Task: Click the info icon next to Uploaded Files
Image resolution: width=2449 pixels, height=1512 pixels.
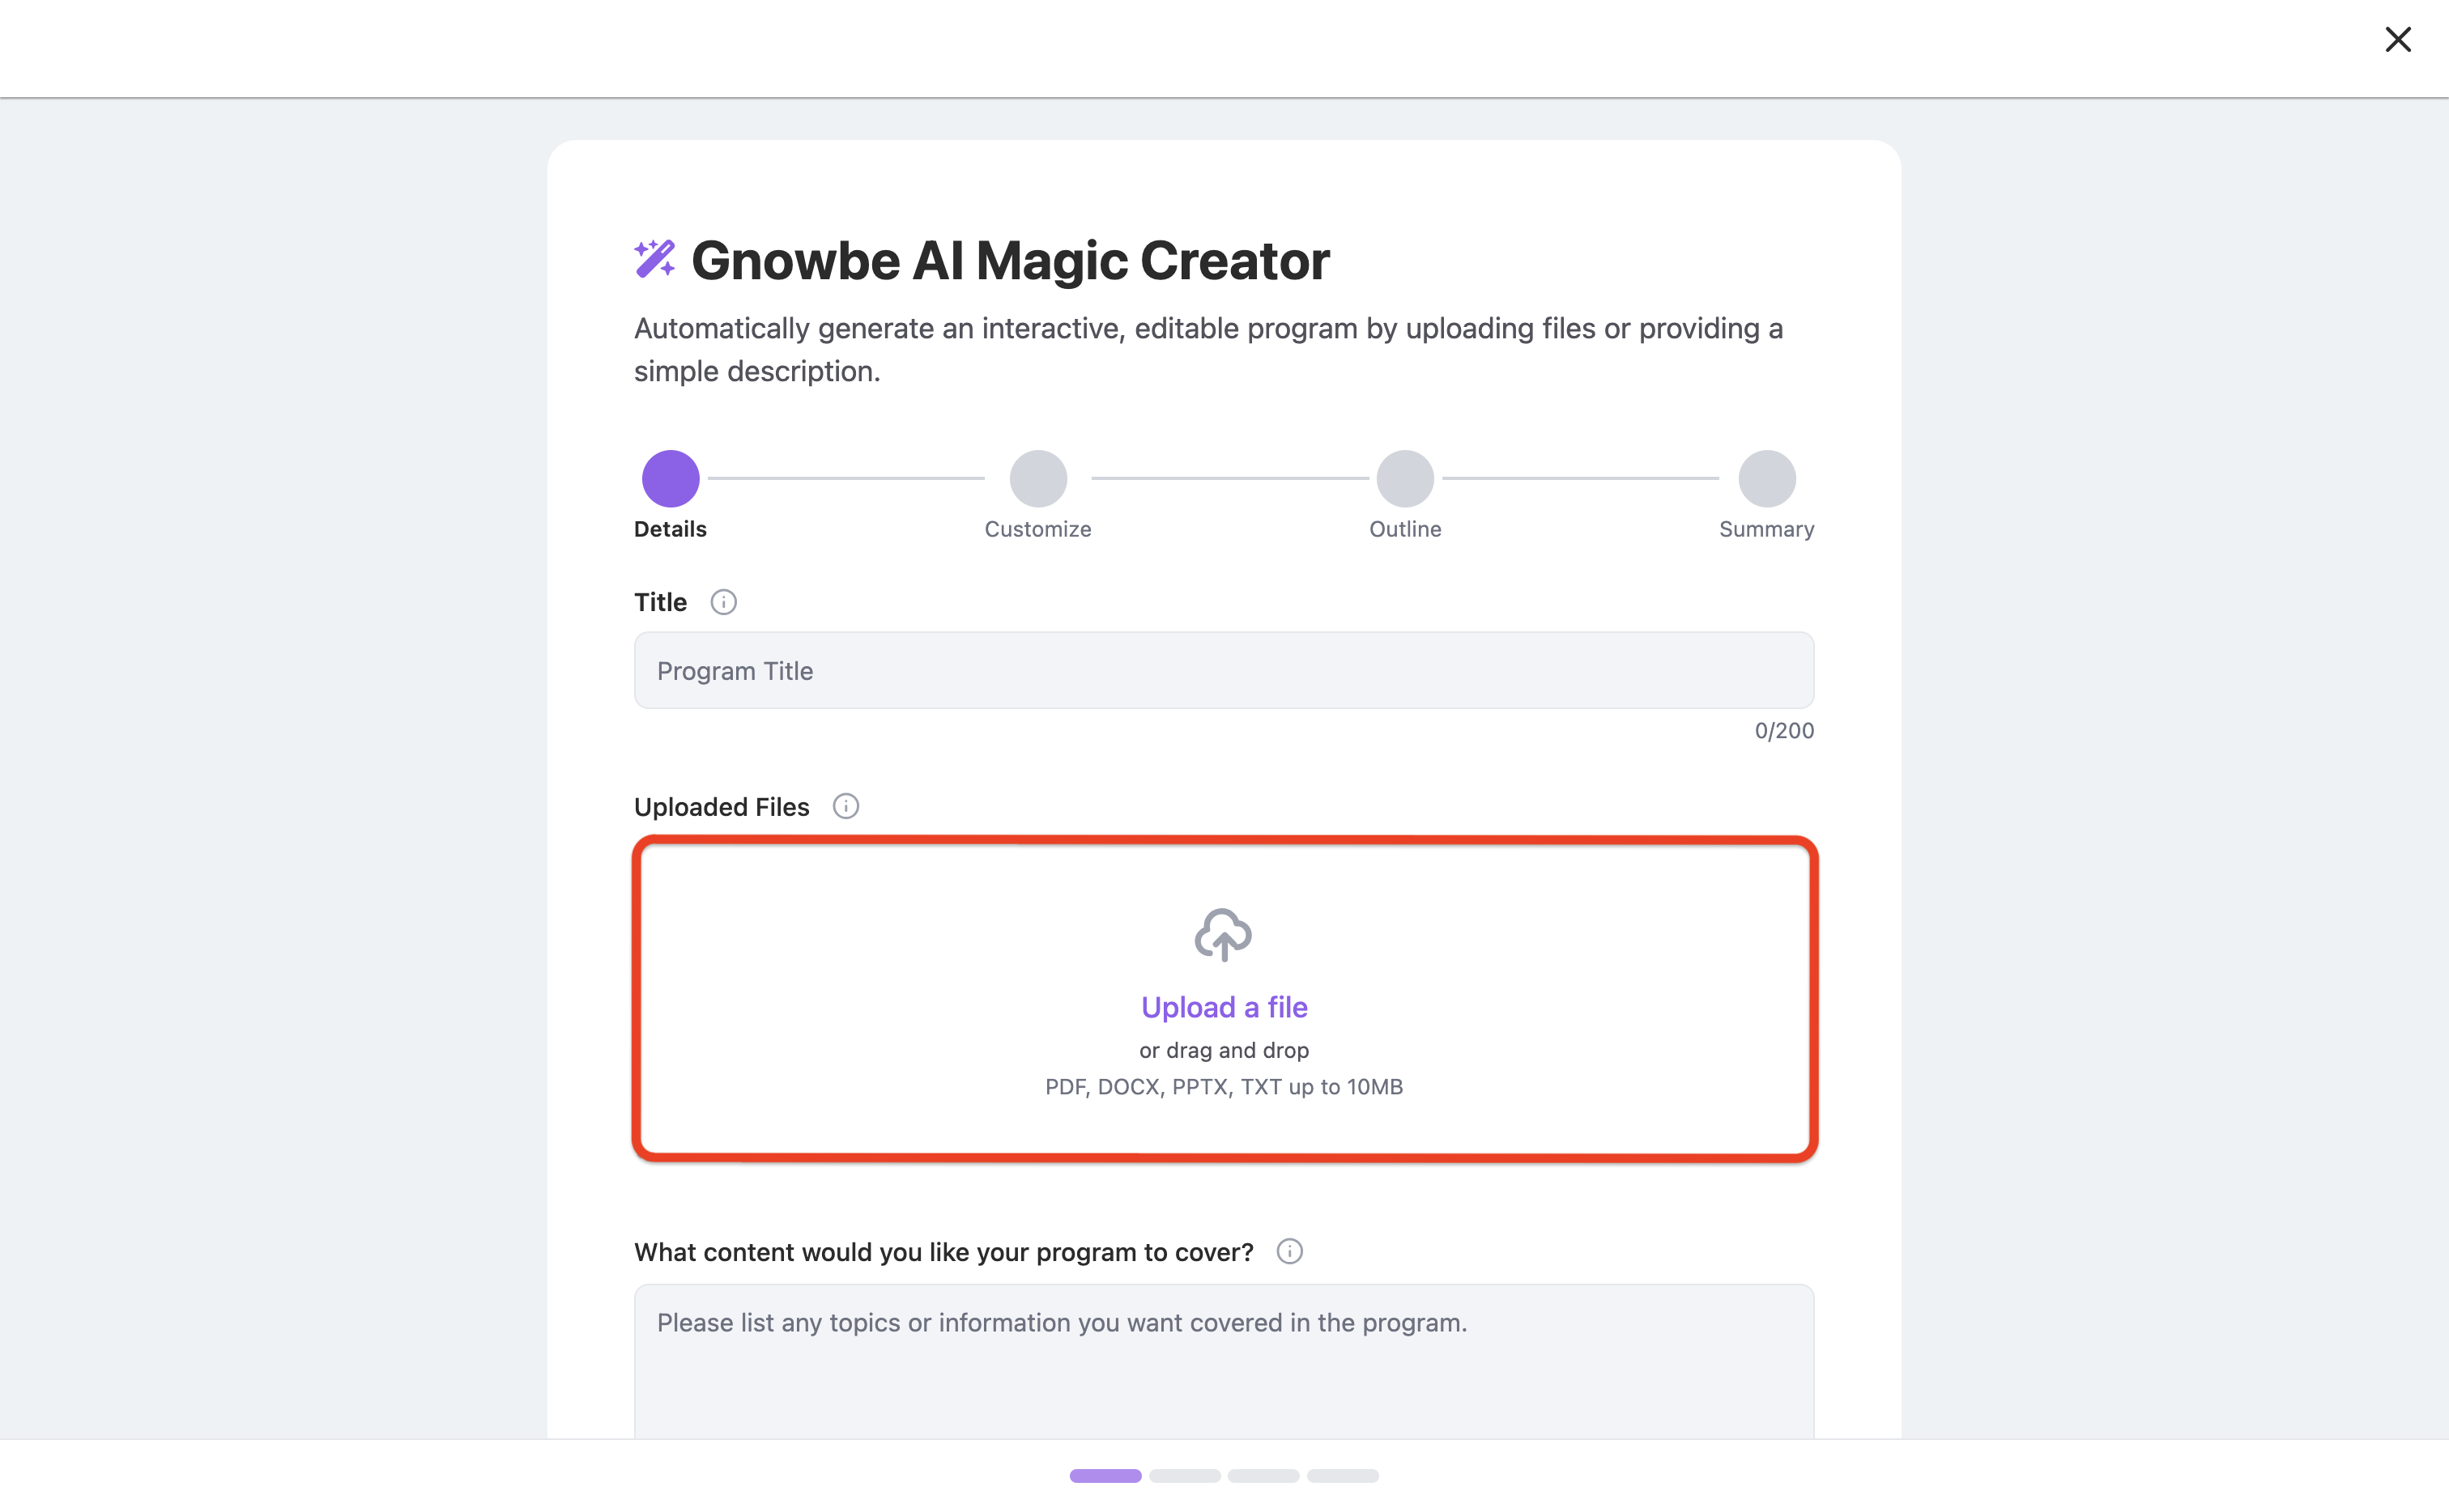Action: coord(845,806)
